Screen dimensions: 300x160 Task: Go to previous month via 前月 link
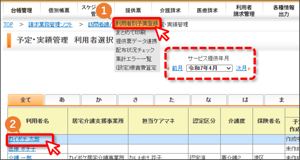(x=177, y=68)
